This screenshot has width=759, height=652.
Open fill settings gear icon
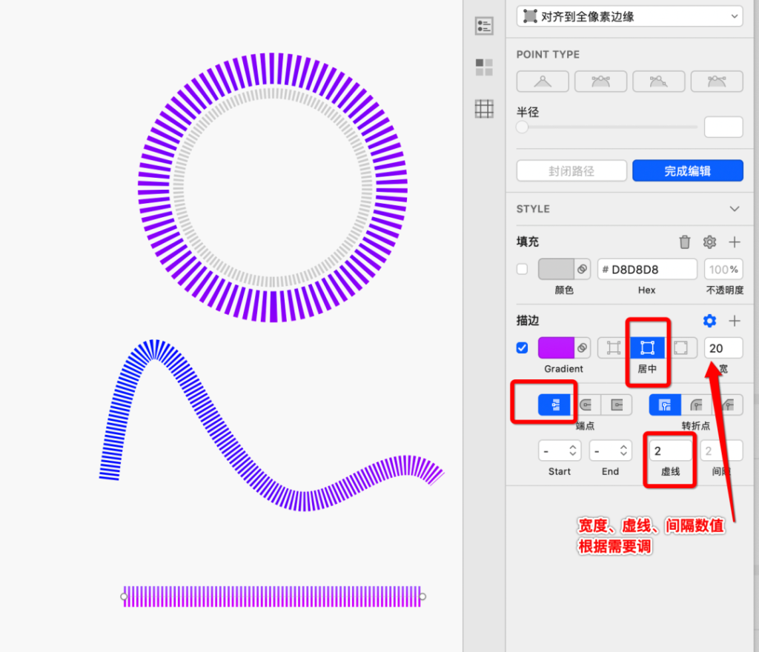(709, 242)
